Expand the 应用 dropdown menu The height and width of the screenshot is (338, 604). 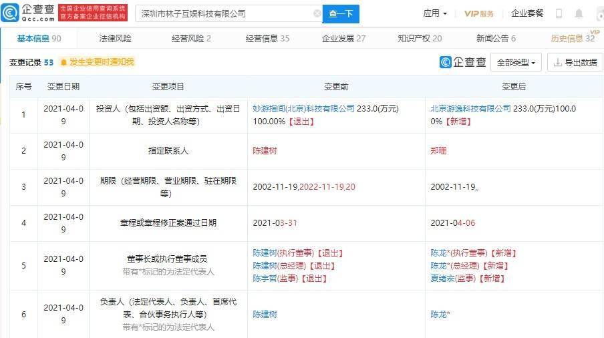pos(435,13)
